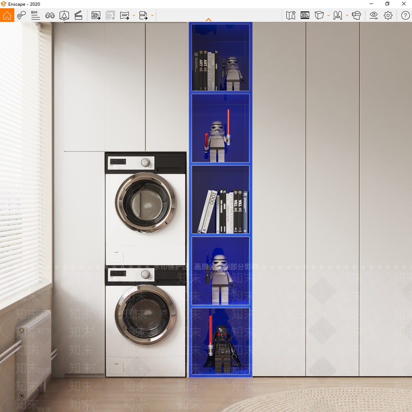Screen dimensions: 412x412
Task: Open the 360 panorama dropdown arrow
Action: (134, 15)
